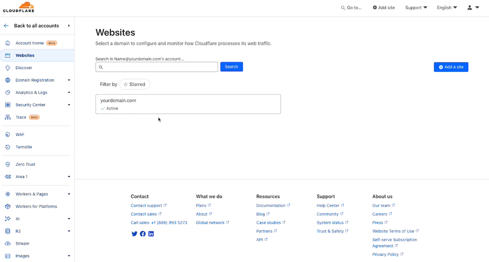Open the Support dropdown in header

pyautogui.click(x=416, y=8)
